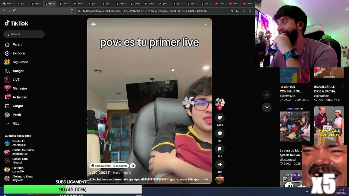Open the Actividad notifications
349x196 pixels.
click(16, 97)
